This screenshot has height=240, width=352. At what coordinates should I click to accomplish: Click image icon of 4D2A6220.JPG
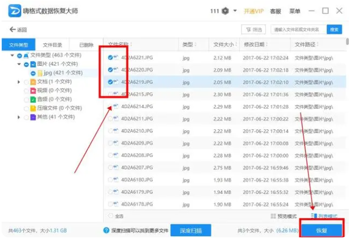pyautogui.click(x=116, y=69)
